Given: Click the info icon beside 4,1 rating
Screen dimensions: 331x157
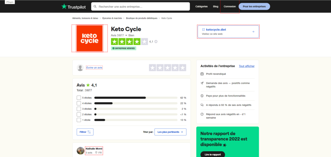Looking at the screenshot, I should [x=156, y=42].
